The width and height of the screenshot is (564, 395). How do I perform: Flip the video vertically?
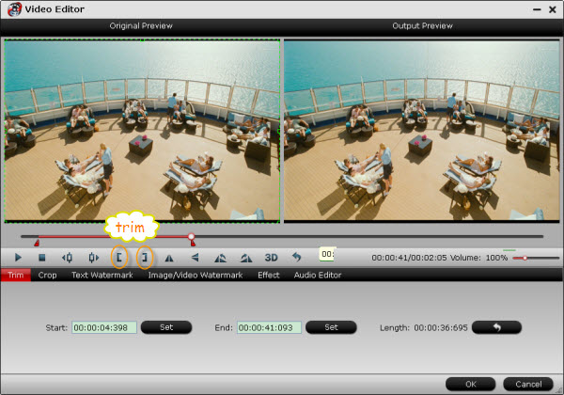tap(195, 258)
